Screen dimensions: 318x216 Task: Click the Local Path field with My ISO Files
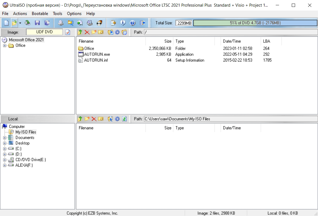click(x=231, y=119)
